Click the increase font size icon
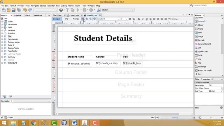 point(130,19)
